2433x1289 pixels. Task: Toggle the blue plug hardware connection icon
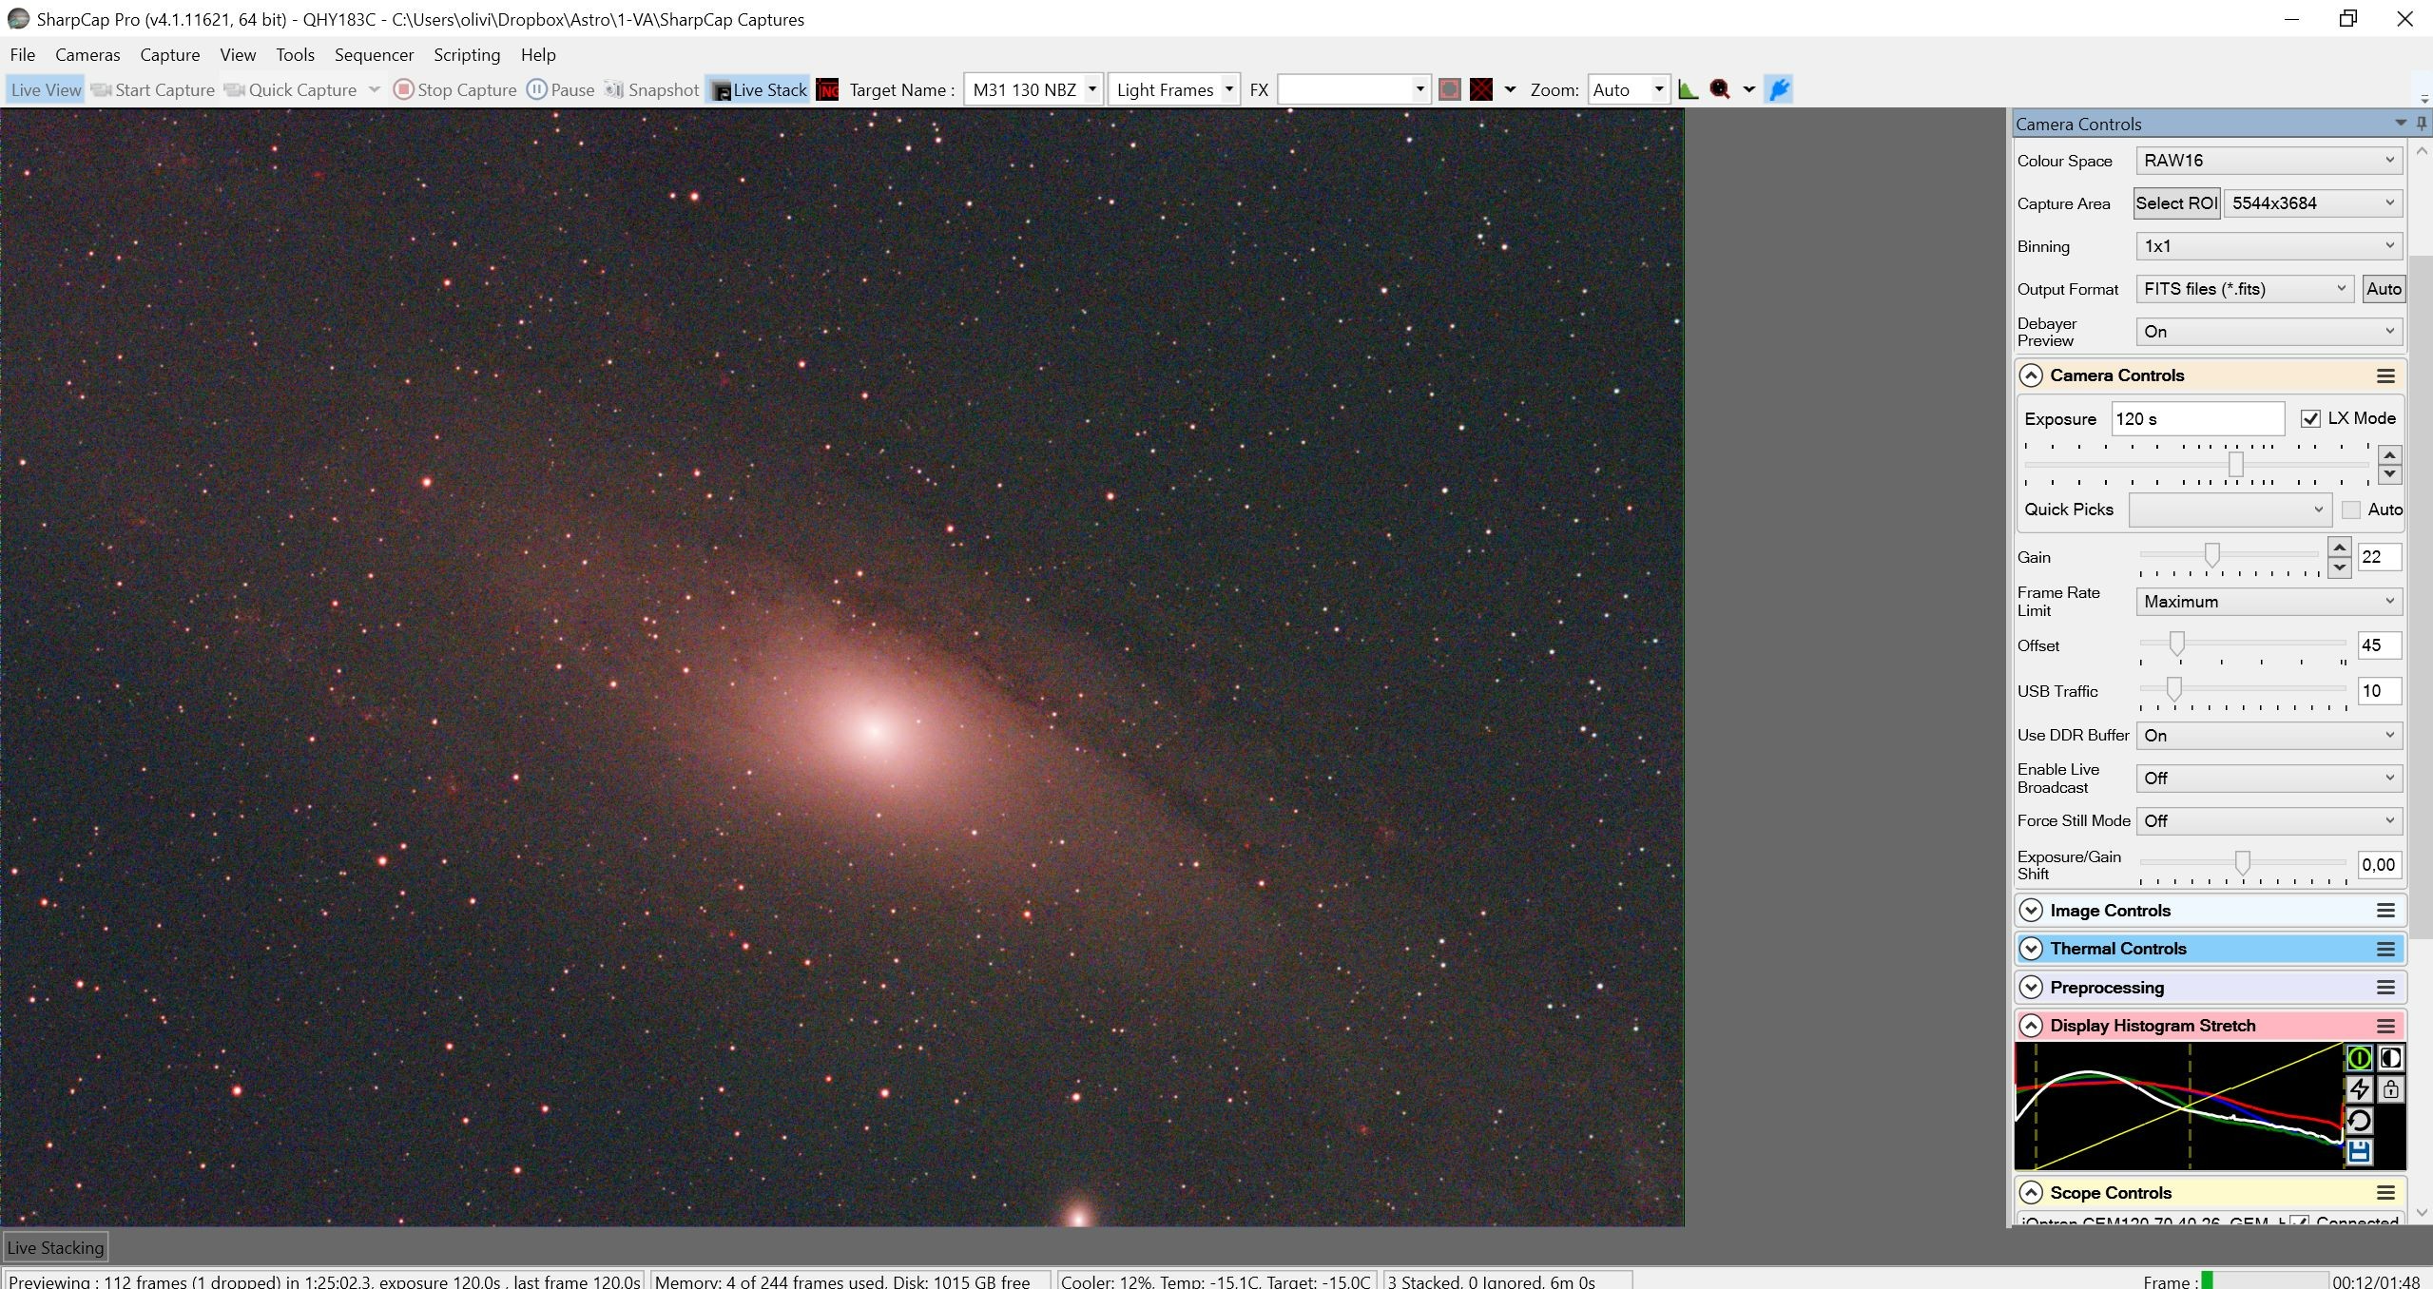[1779, 89]
